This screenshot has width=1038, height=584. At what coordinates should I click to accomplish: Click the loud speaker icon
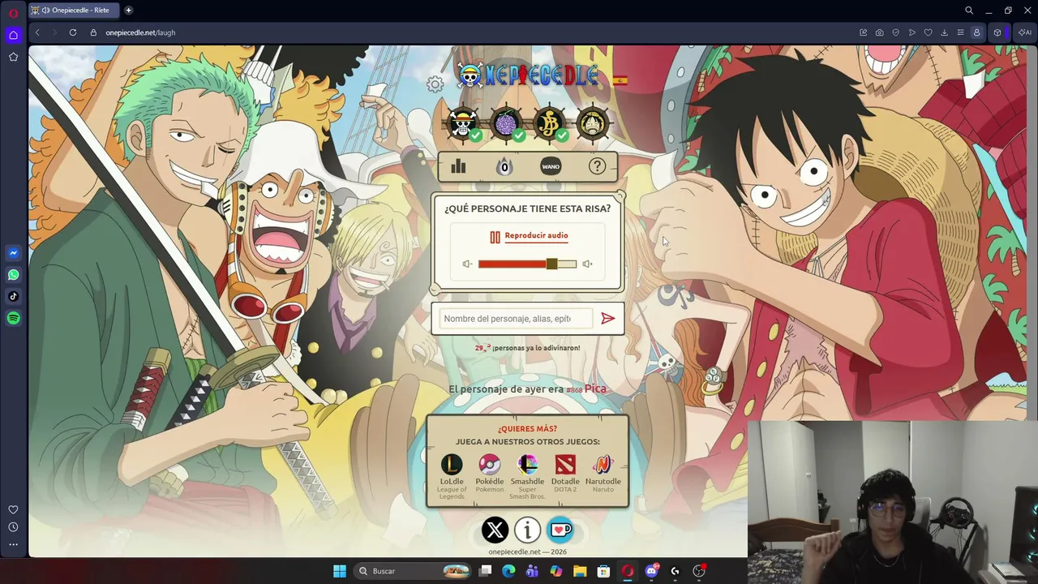(x=587, y=264)
